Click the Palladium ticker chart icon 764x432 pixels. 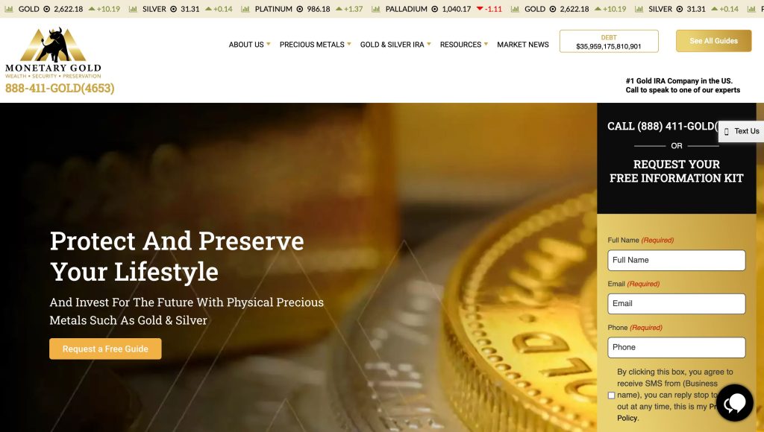(376, 9)
